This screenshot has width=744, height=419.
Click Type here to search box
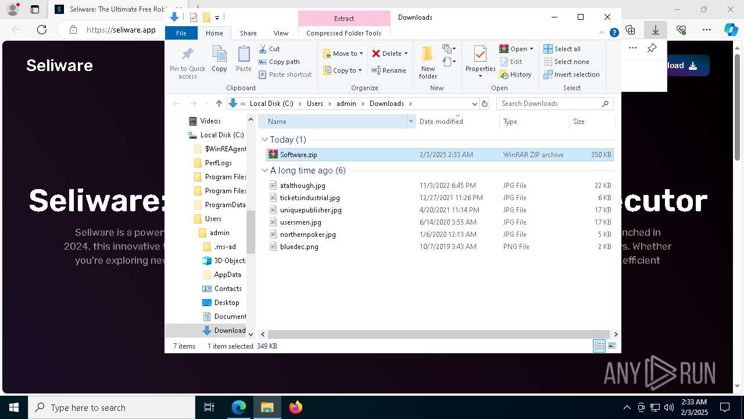[x=112, y=407]
